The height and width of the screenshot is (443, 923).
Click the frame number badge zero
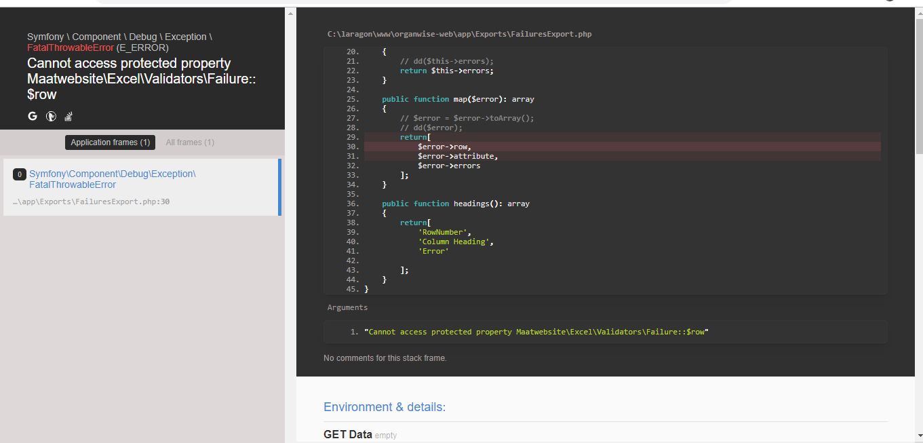(x=20, y=174)
